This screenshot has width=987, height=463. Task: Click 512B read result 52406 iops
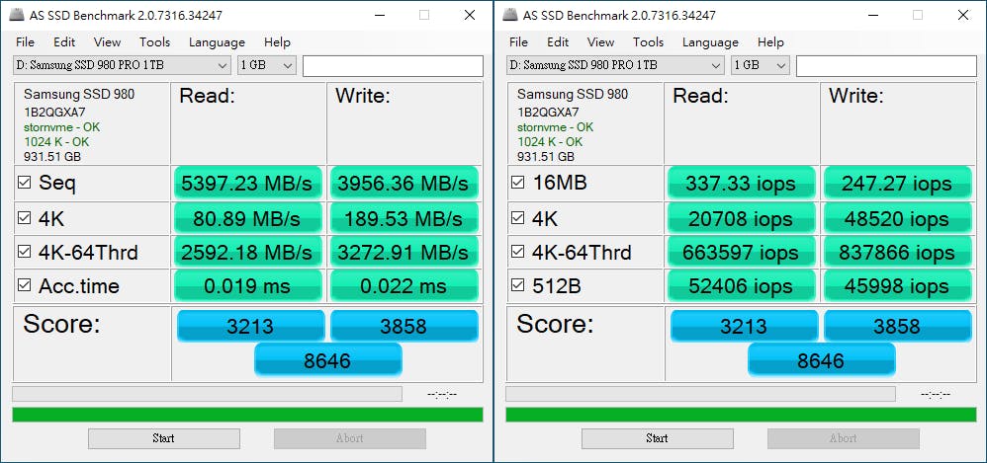click(x=742, y=286)
